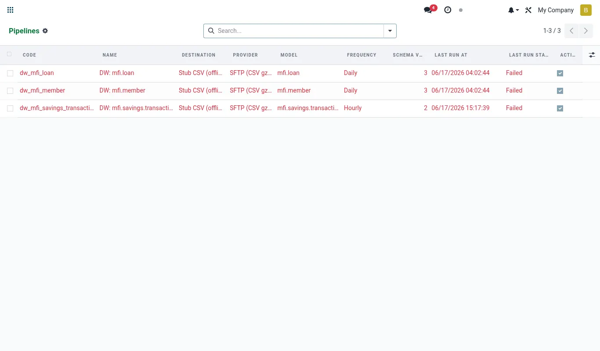Open optional columns adjust settings icon

592,55
